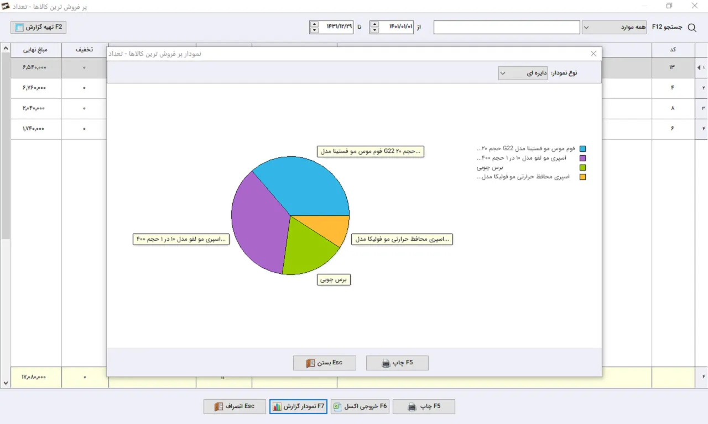Increase the تا end date with up arrow
Viewport: 708px width, 424px height.
point(314,24)
